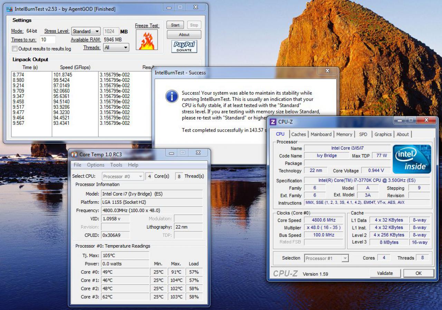442x310 pixels.
Task: Switch to the SPD tab in CPU-Z
Action: pos(363,134)
